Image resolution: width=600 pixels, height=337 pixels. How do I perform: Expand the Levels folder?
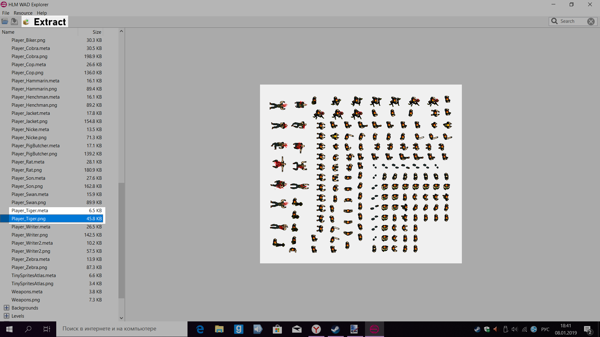pyautogui.click(x=6, y=316)
